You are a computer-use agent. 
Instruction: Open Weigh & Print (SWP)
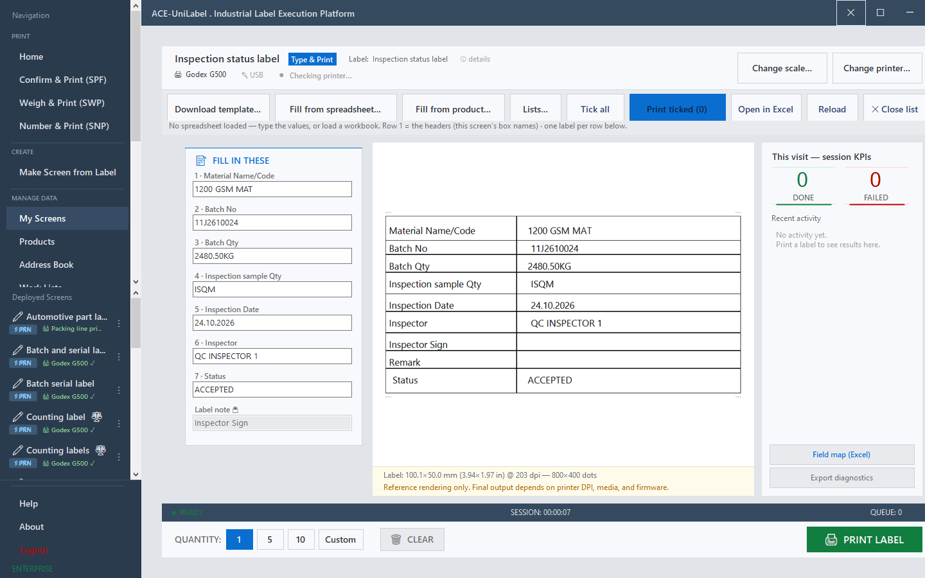(62, 103)
